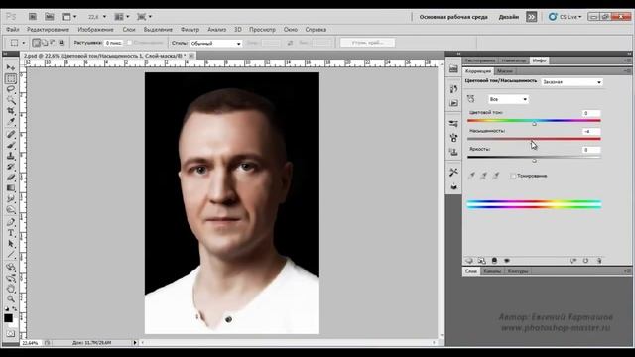
Task: Switch to the Дизайн workspace
Action: click(x=509, y=17)
